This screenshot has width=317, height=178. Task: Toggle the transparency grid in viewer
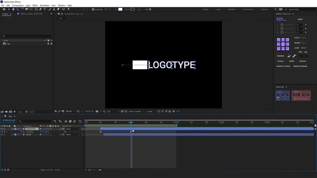(126, 111)
